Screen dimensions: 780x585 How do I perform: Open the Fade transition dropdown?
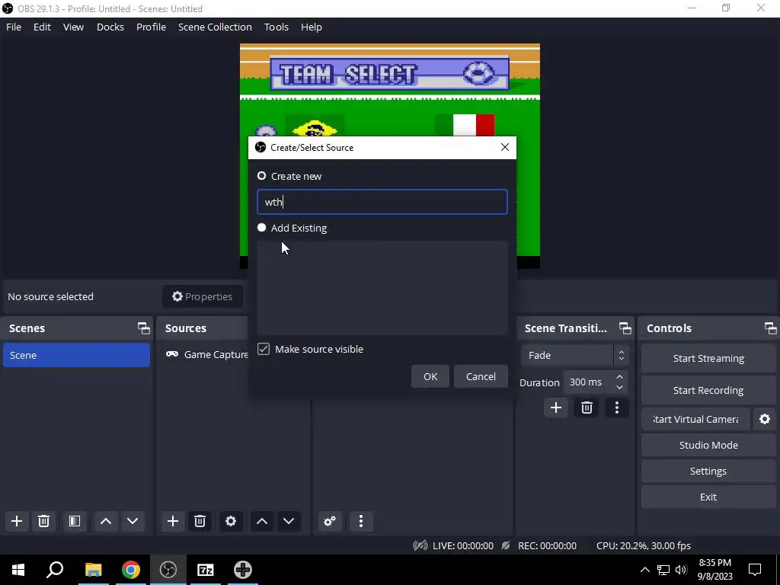pyautogui.click(x=574, y=355)
